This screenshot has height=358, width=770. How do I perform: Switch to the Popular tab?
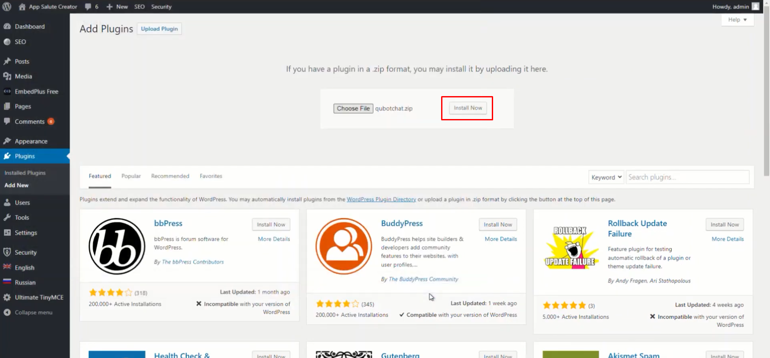[131, 176]
